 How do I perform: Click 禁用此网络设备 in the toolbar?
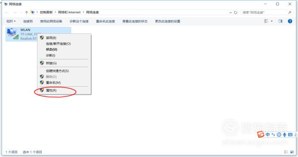51,21
